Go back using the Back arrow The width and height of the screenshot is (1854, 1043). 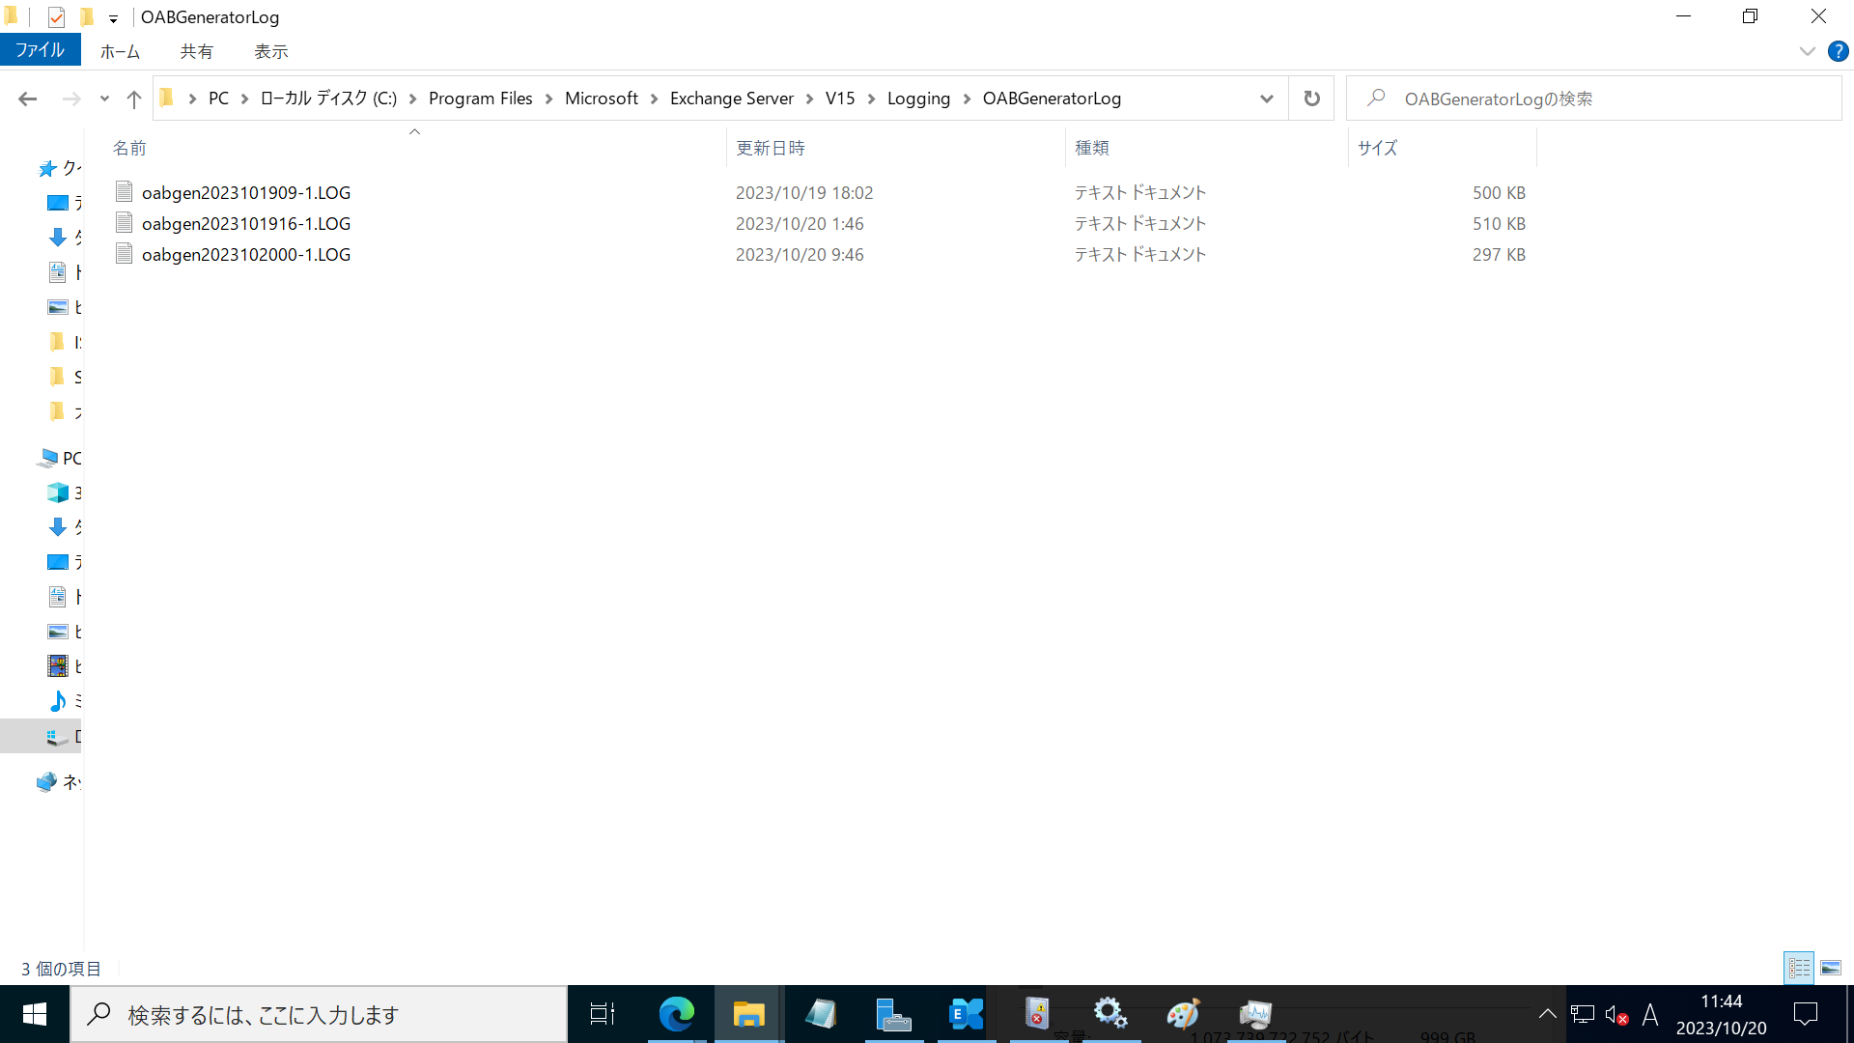coord(28,99)
